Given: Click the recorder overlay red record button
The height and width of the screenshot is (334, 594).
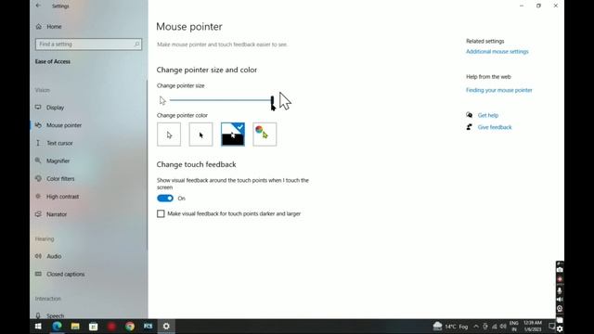Looking at the screenshot, I should 560,279.
